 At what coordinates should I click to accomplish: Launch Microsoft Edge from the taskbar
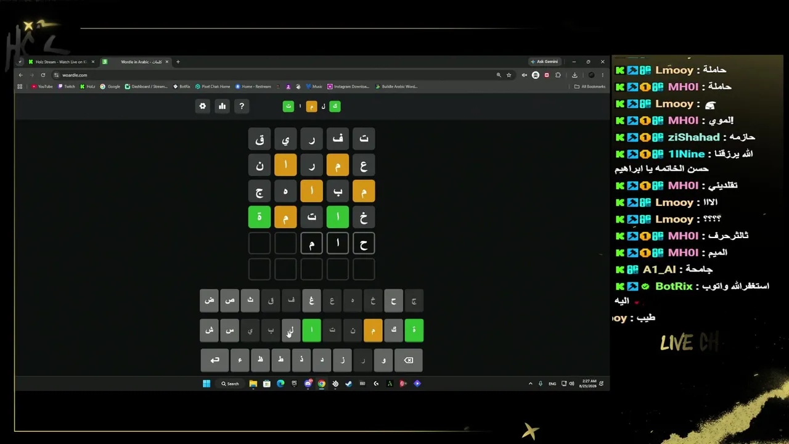[x=280, y=384]
